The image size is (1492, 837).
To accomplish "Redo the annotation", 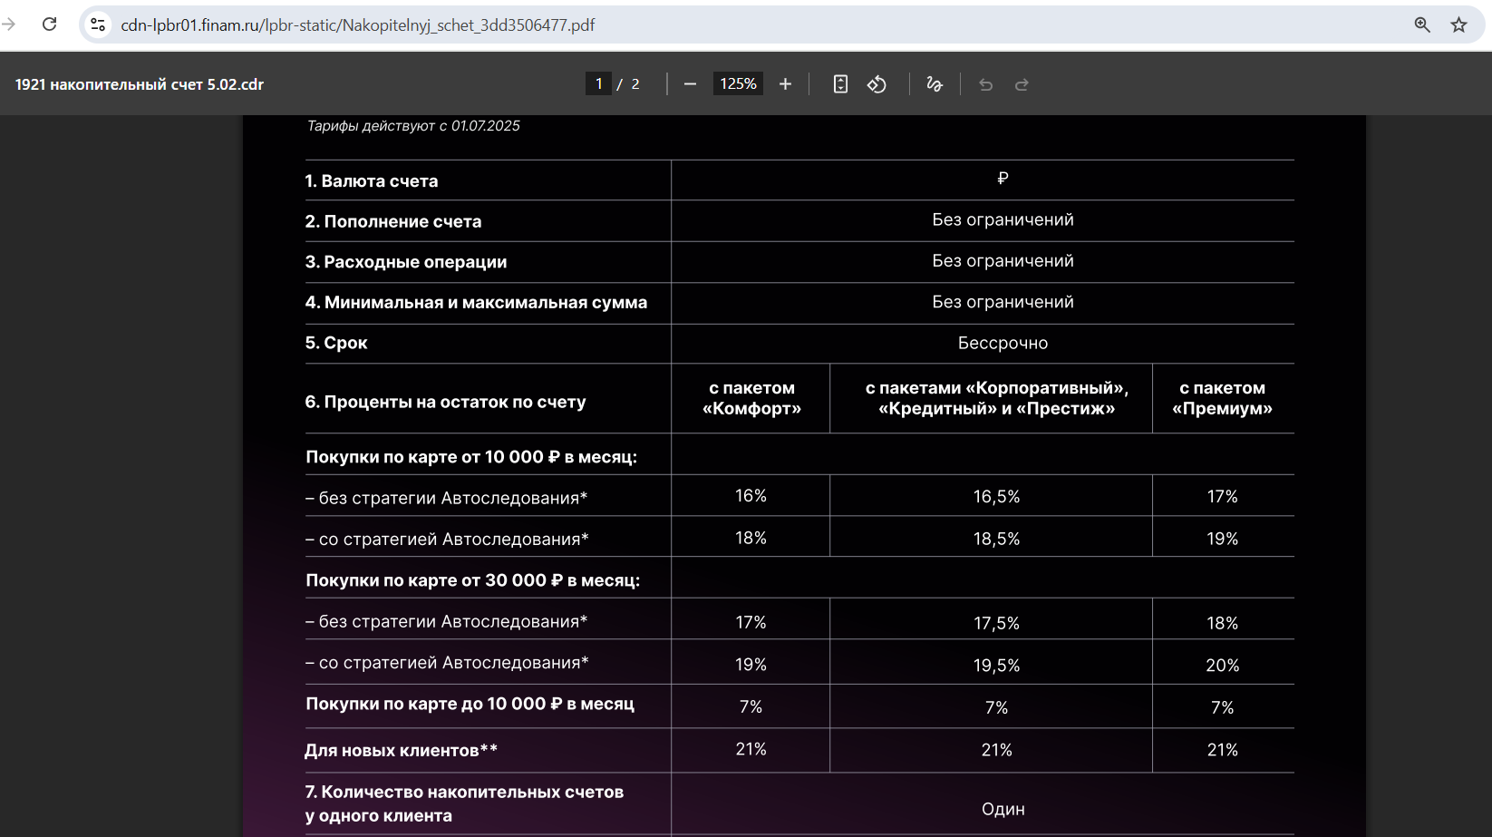I will (x=1022, y=84).
